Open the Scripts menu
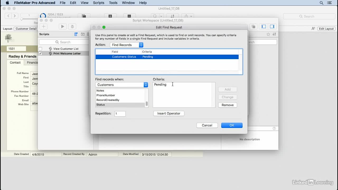This screenshot has width=338, height=190. [x=98, y=3]
